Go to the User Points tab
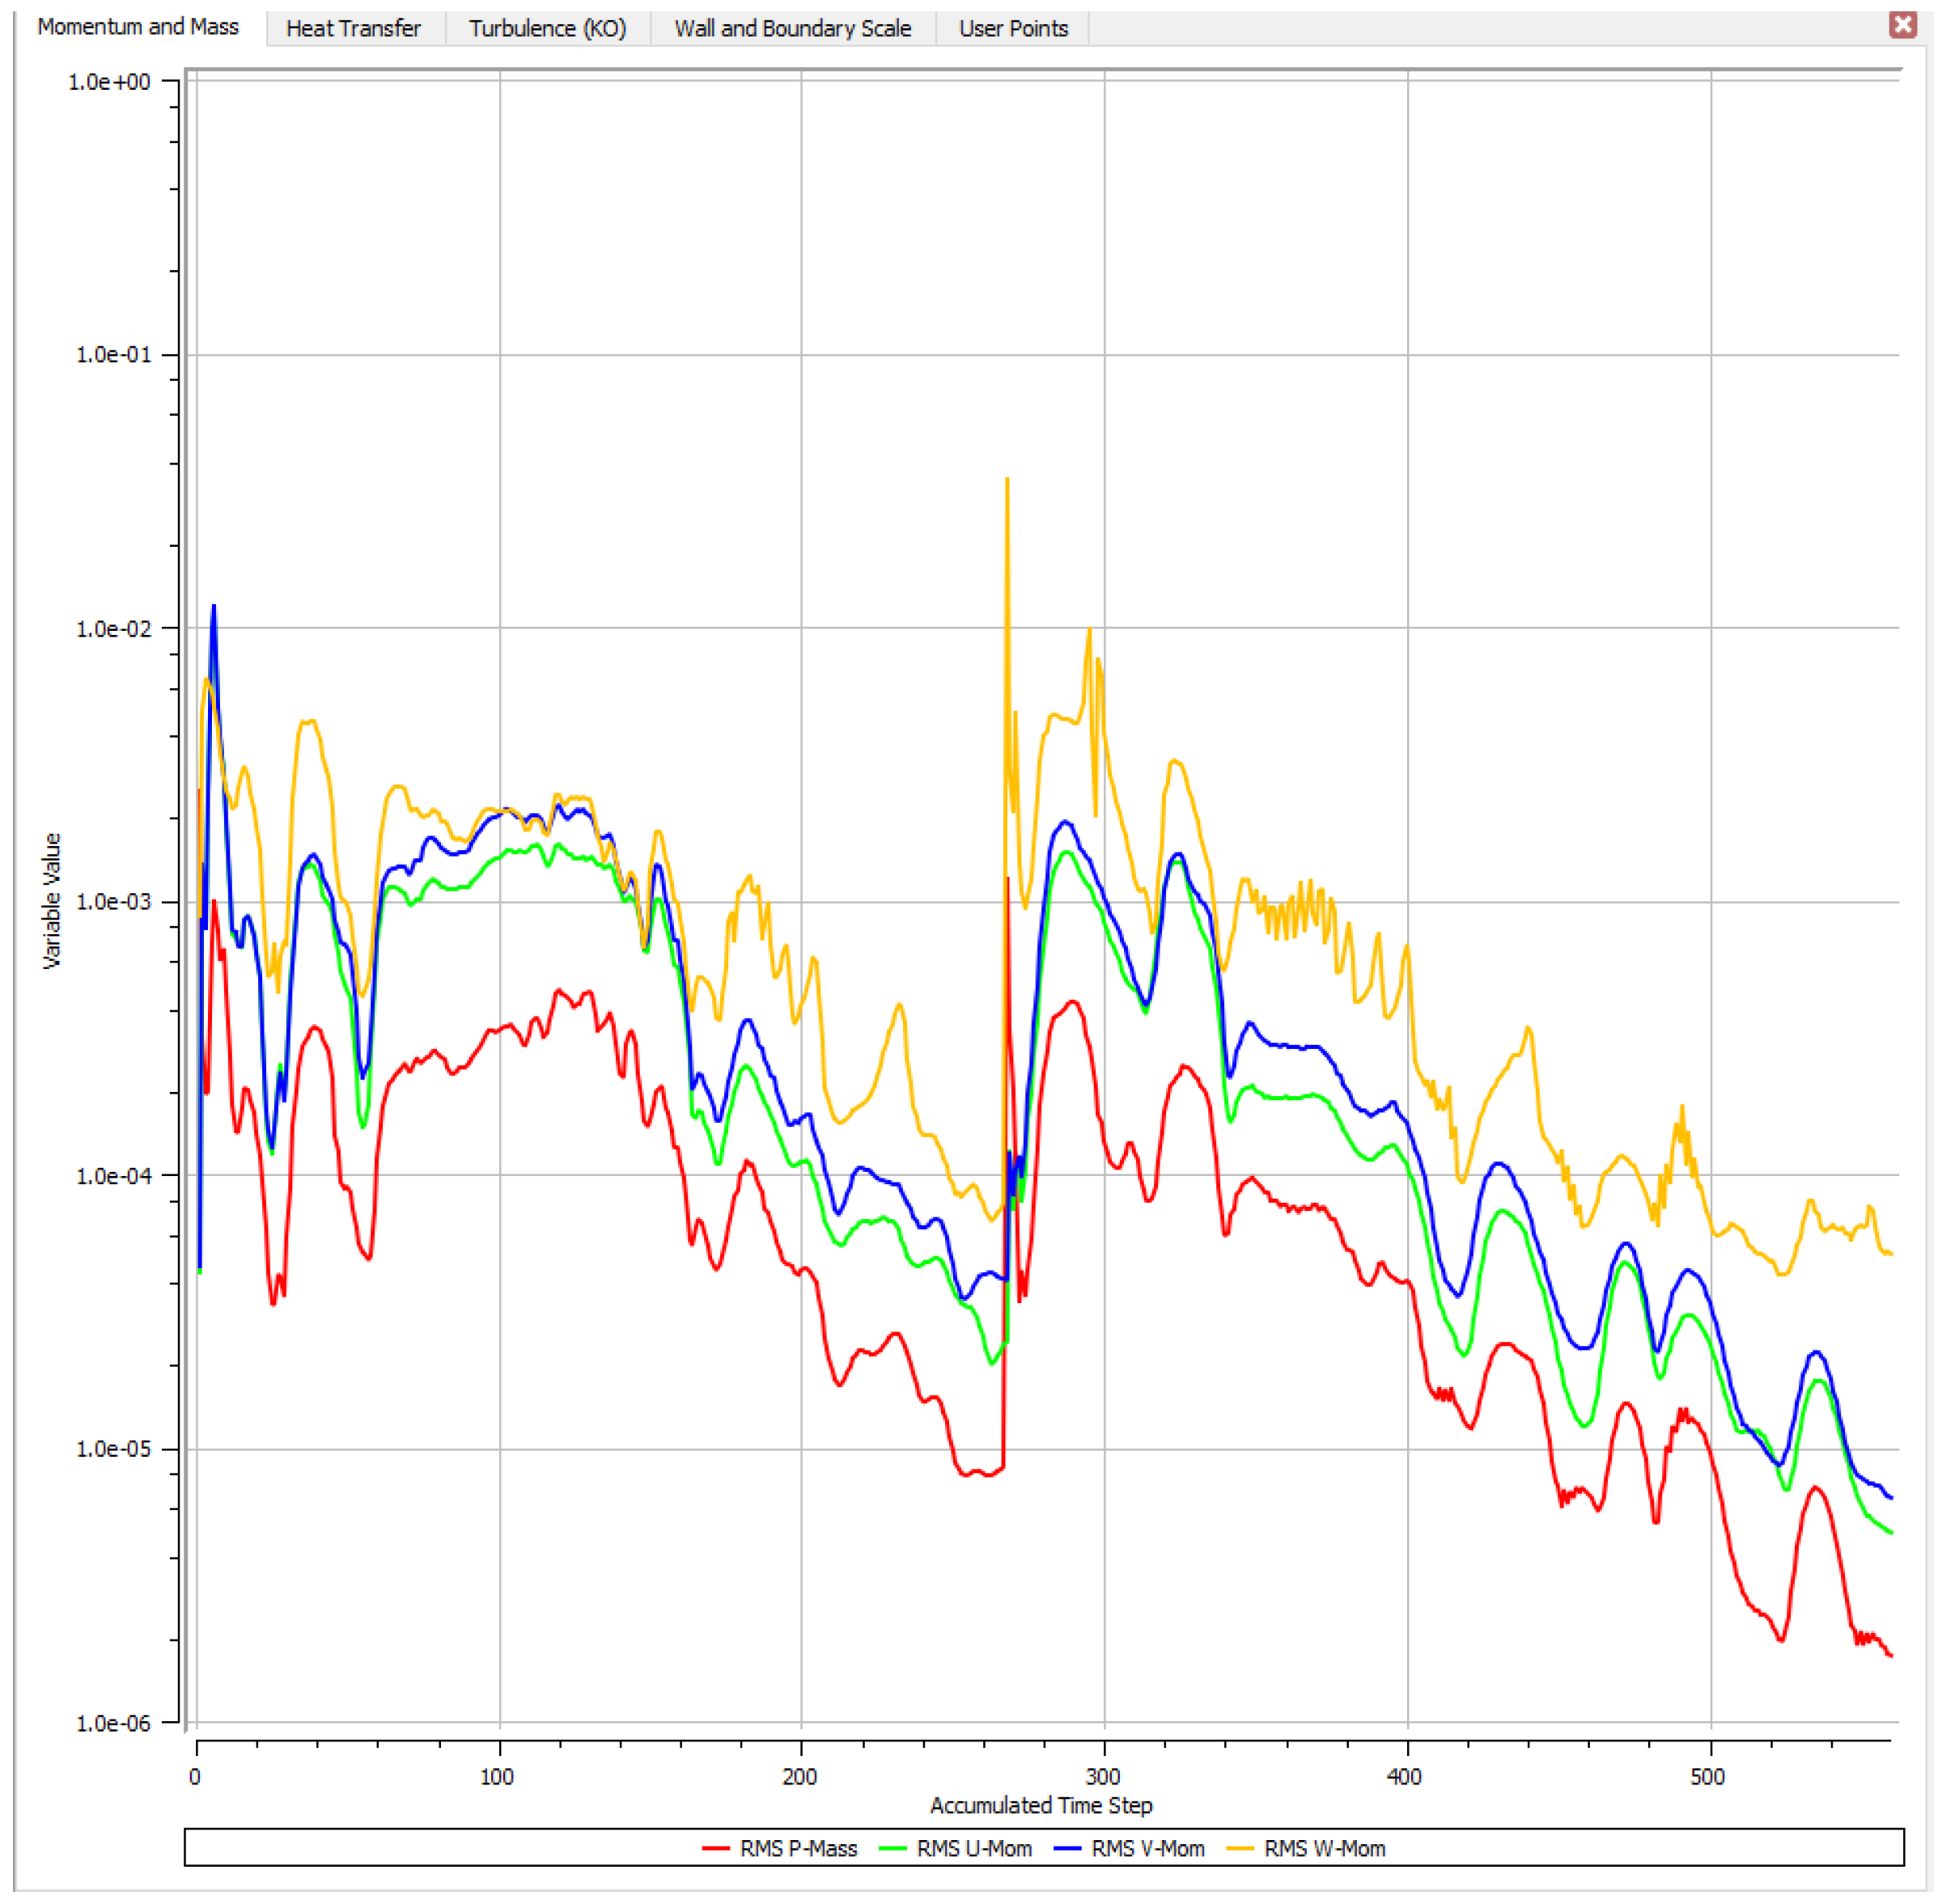 (x=1012, y=28)
